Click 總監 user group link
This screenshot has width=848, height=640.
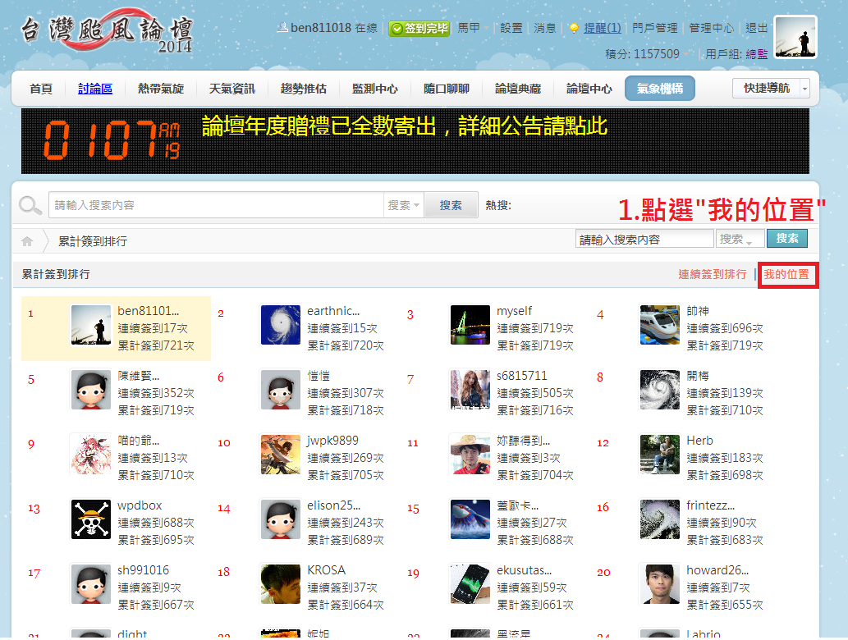[757, 54]
